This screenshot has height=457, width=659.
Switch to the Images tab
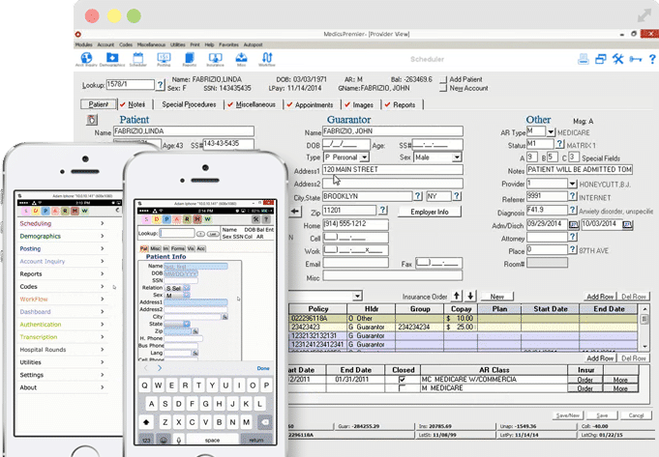click(359, 104)
